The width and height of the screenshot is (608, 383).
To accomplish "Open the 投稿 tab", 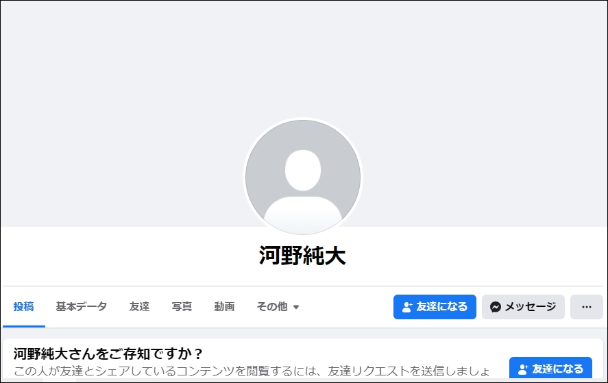I will coord(24,307).
